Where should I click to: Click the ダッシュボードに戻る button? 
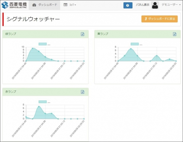pos(160,19)
